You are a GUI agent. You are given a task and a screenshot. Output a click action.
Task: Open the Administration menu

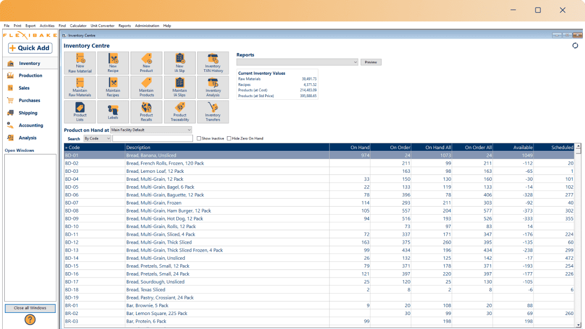pyautogui.click(x=147, y=25)
